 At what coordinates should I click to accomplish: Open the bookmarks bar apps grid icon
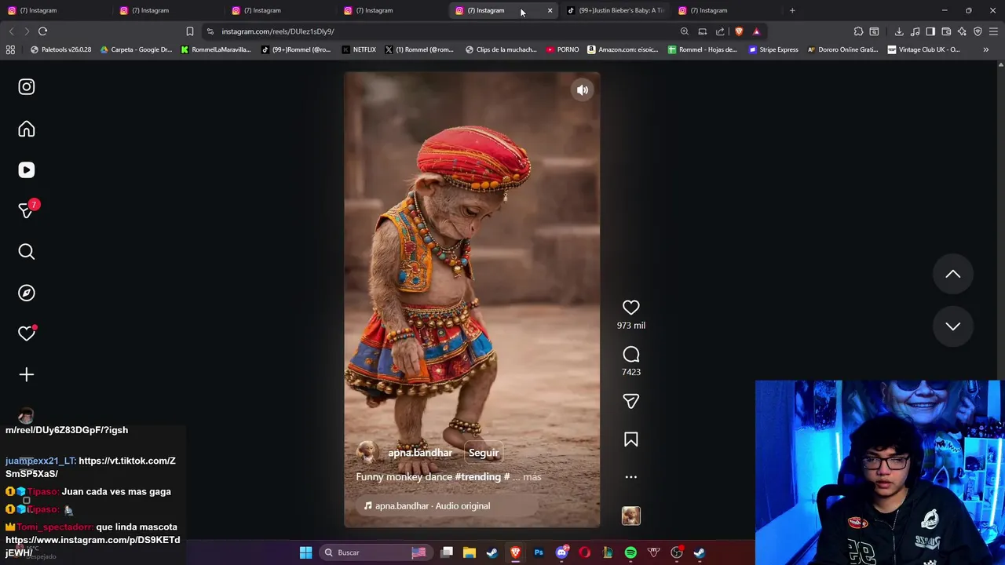click(10, 49)
